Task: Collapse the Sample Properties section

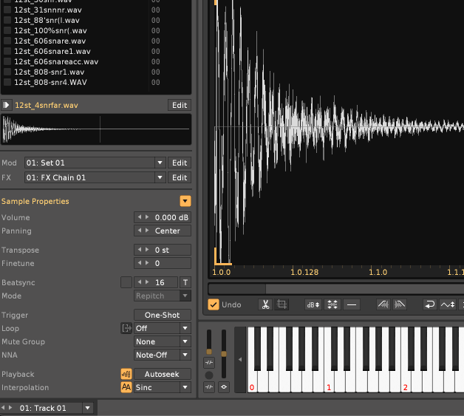Action: pyautogui.click(x=185, y=202)
